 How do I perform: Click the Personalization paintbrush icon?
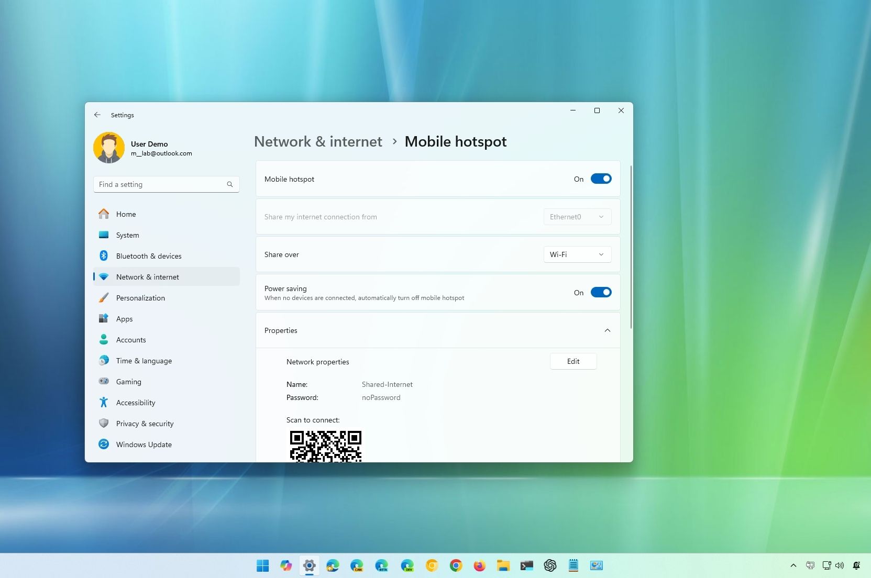point(104,297)
